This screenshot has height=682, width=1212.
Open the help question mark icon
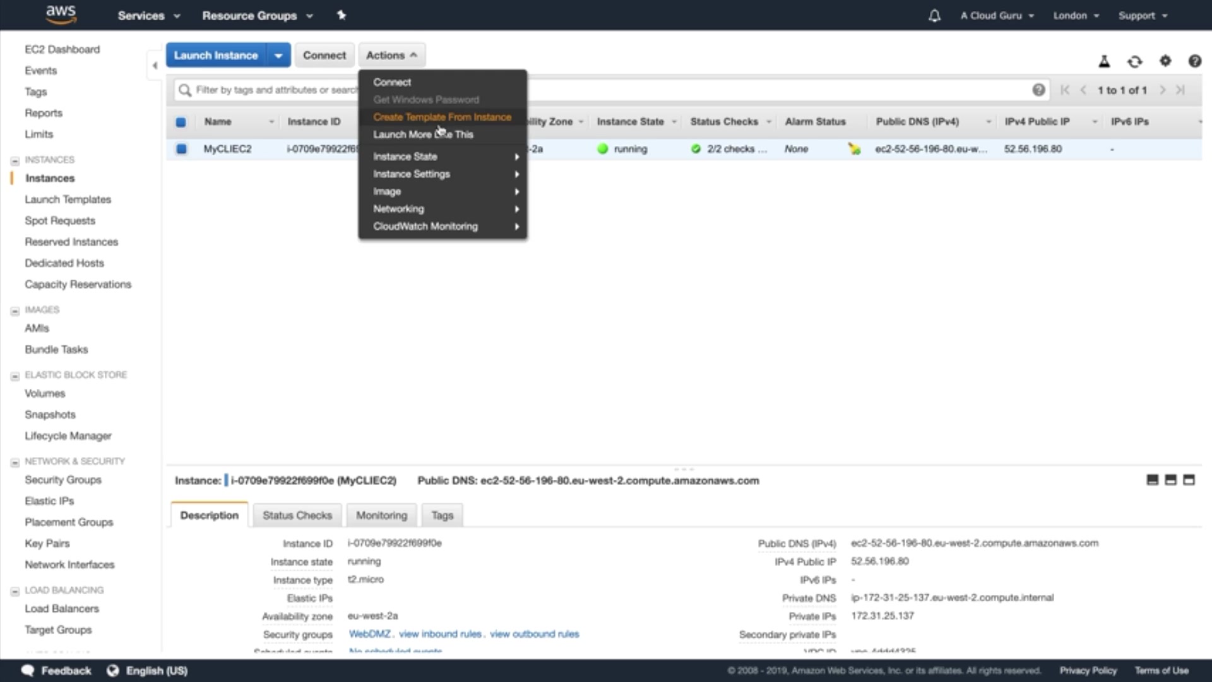[x=1194, y=61]
